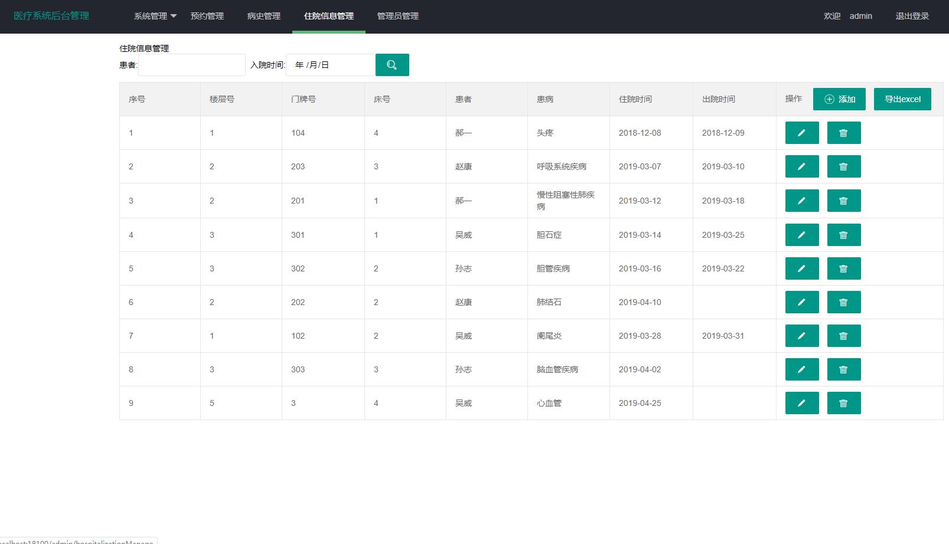949x544 pixels.
Task: Edit row 4 record for 吴威 with 胆石症
Action: click(801, 234)
